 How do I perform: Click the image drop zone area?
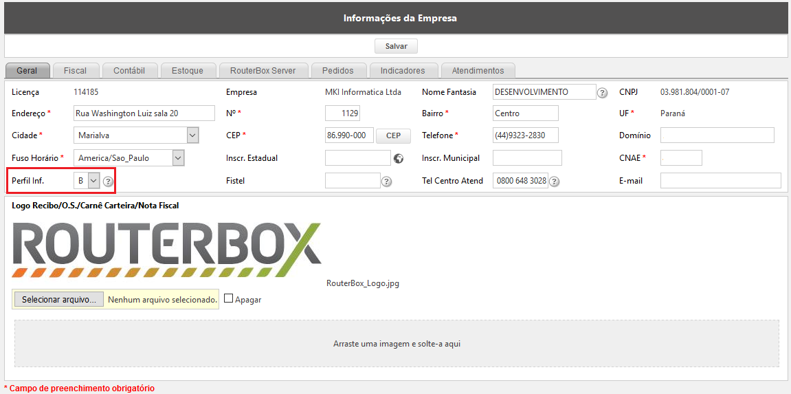coord(397,344)
